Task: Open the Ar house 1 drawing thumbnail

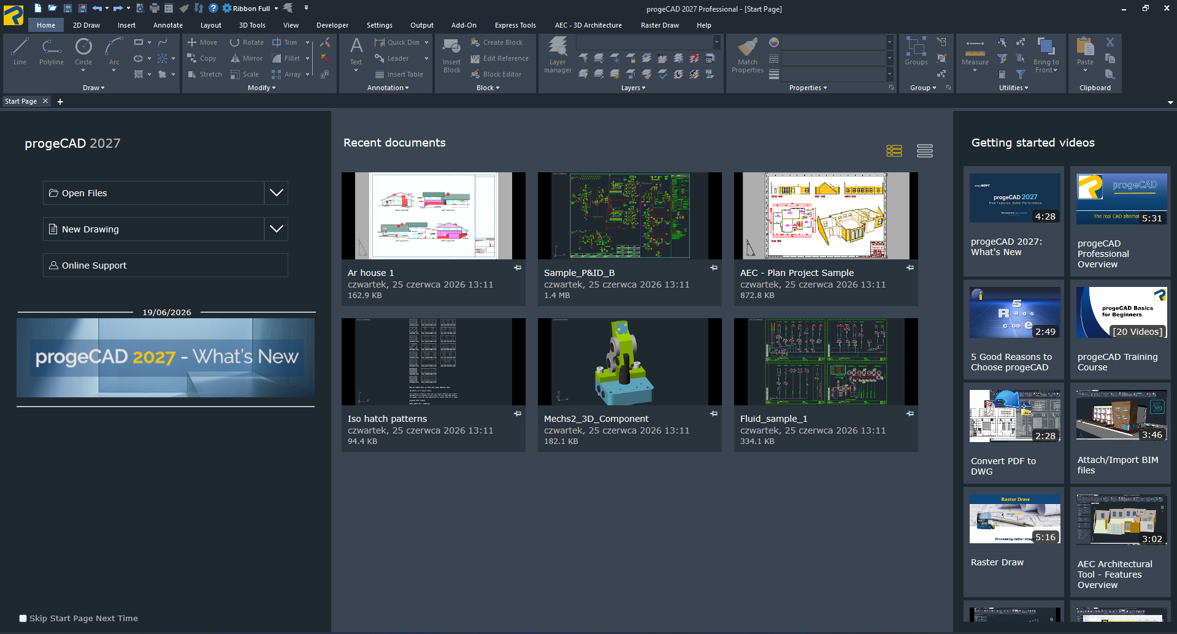Action: tap(434, 216)
